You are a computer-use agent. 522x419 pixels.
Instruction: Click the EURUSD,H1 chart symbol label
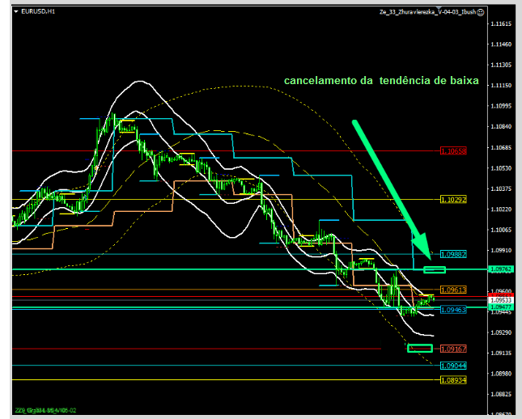pyautogui.click(x=40, y=12)
